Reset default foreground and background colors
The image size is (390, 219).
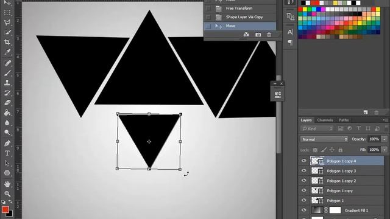click(x=3, y=201)
